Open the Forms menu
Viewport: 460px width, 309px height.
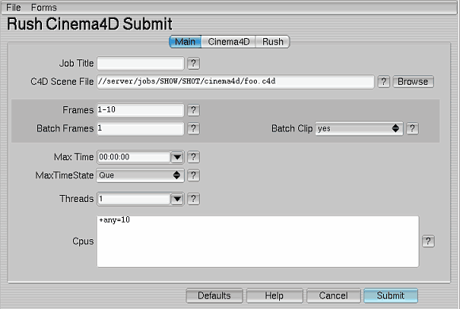tap(44, 8)
